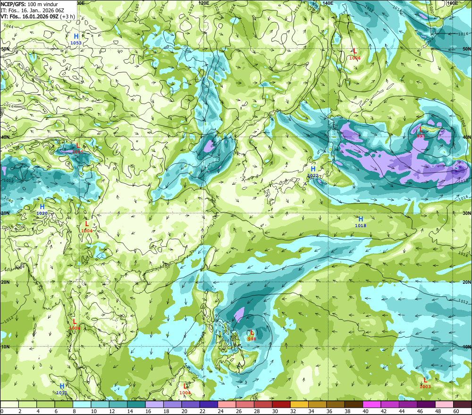Select the L 998 low near the Philippines
472x415 pixels.
(252, 335)
